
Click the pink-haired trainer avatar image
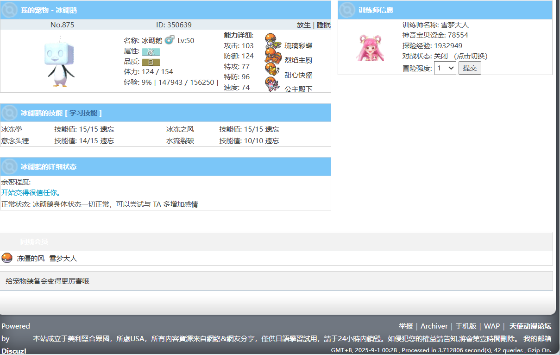tap(370, 47)
